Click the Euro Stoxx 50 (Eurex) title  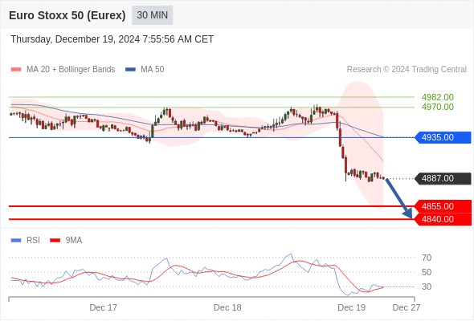tap(67, 15)
